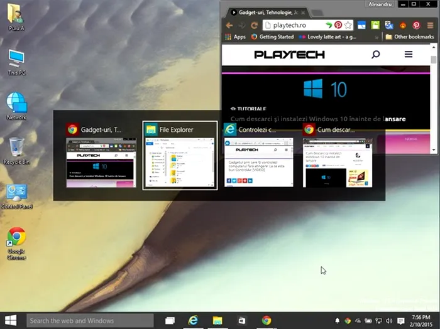
Task: Switch to the File Explorer window thumbnail
Action: pyautogui.click(x=180, y=156)
